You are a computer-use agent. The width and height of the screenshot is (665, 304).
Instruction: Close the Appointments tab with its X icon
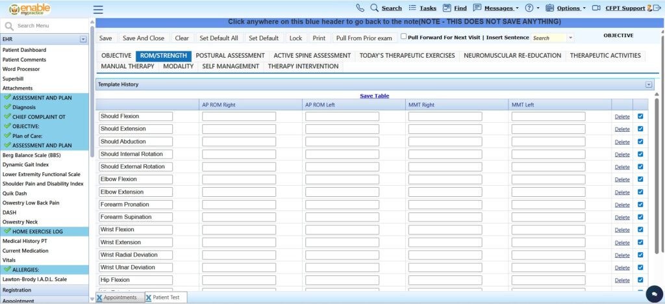pyautogui.click(x=99, y=298)
